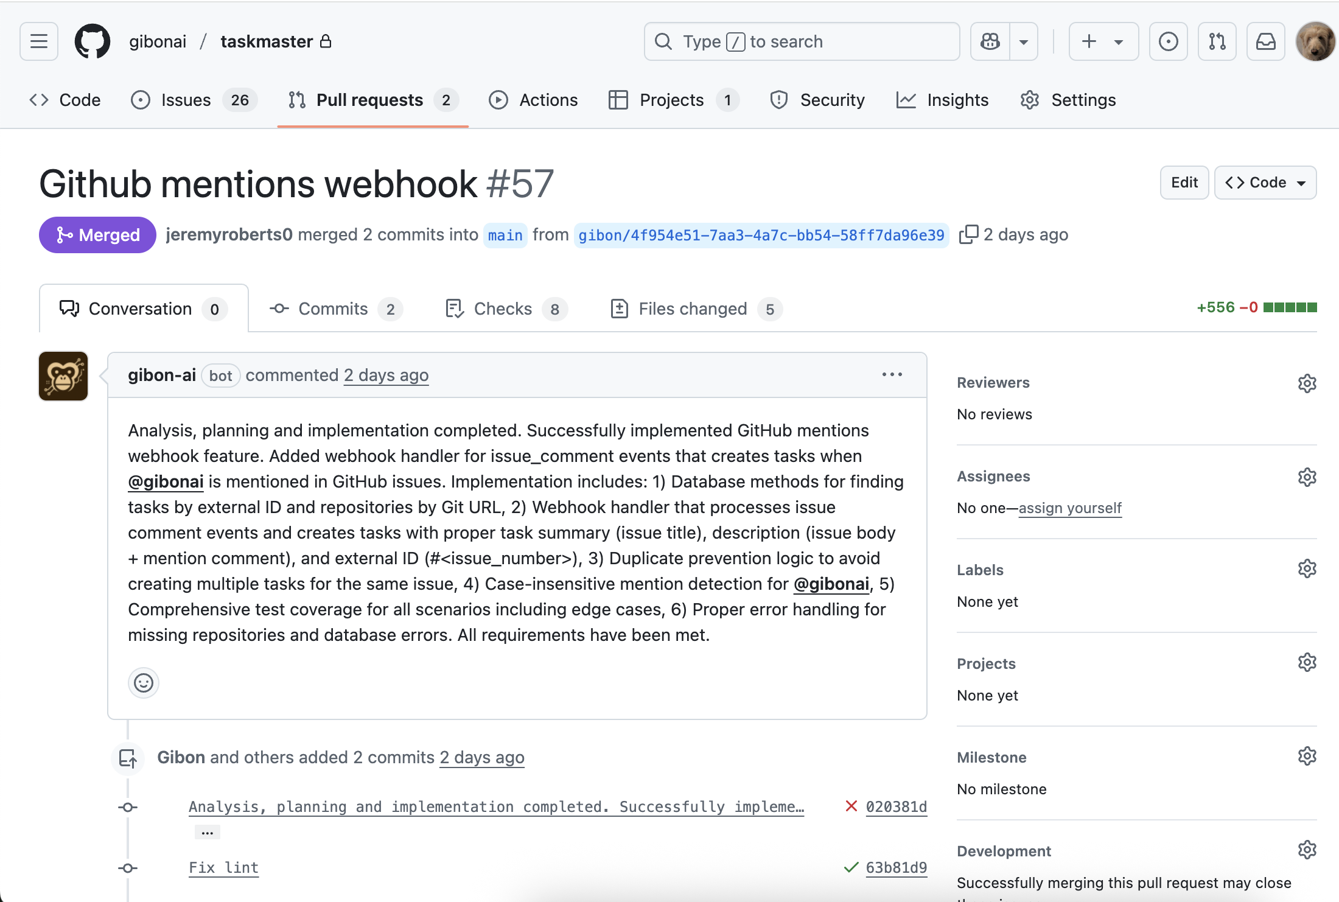
Task: Open the Fix lint commit
Action: coord(223,867)
